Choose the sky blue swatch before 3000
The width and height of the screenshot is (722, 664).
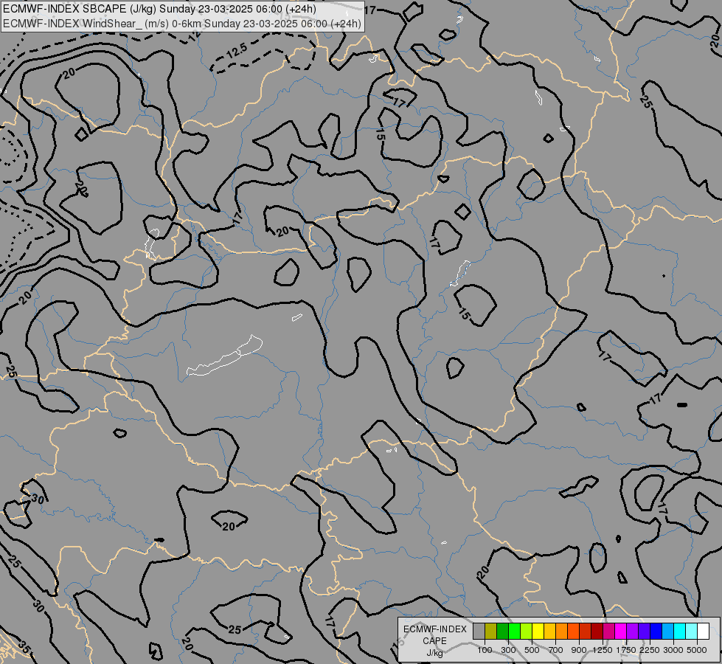pyautogui.click(x=668, y=632)
